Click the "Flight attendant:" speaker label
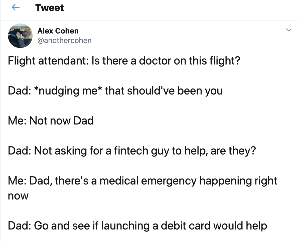 48,61
